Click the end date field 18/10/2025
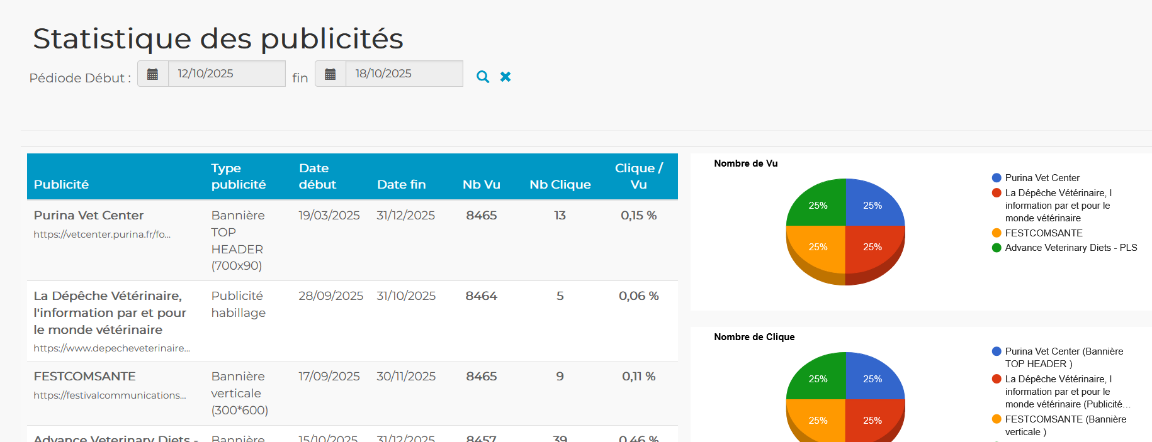This screenshot has width=1152, height=442. point(404,74)
